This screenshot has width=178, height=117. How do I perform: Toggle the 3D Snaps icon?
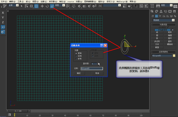point(80,6)
